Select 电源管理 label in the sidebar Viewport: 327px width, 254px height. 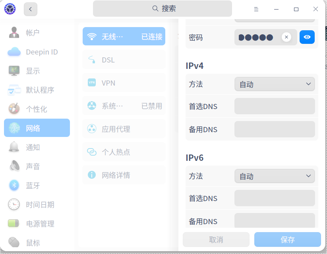click(x=40, y=224)
